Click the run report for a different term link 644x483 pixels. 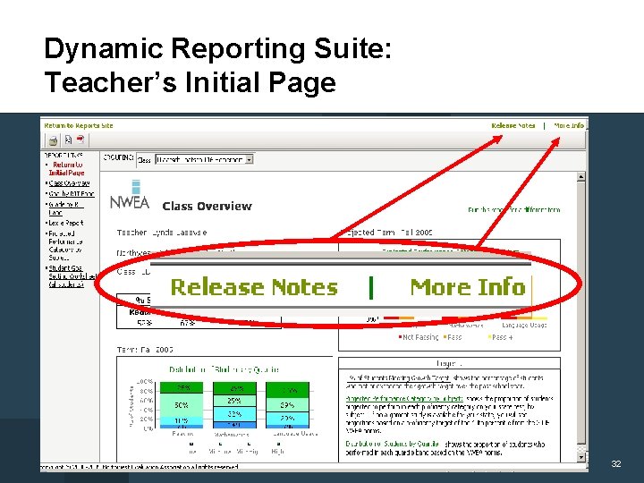tap(514, 209)
